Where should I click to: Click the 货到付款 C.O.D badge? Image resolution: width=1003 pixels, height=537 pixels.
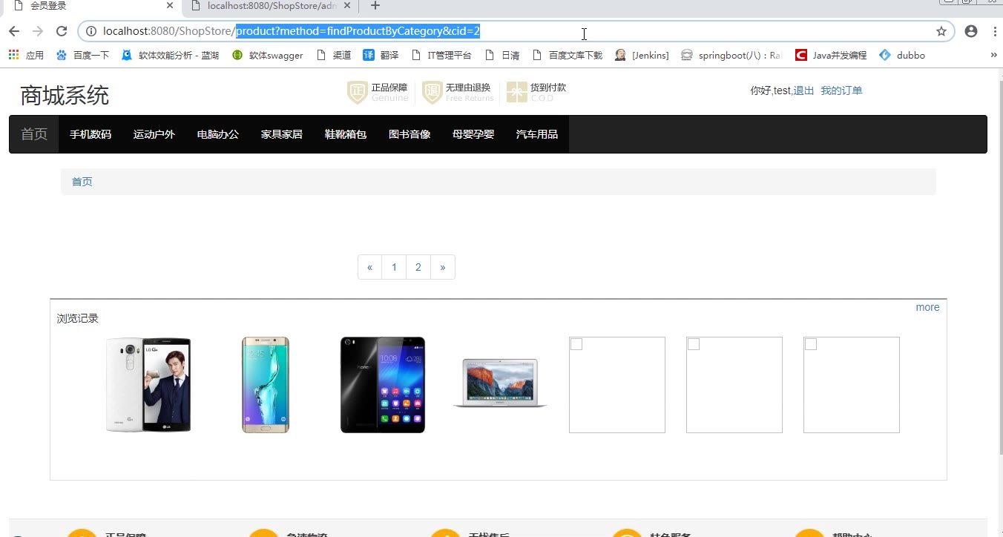[x=536, y=93]
